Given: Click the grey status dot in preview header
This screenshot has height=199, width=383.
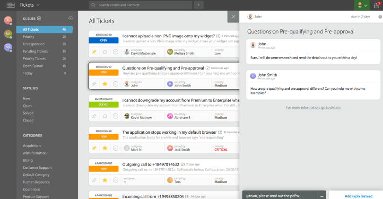Looking at the screenshot, I should pos(380,17).
